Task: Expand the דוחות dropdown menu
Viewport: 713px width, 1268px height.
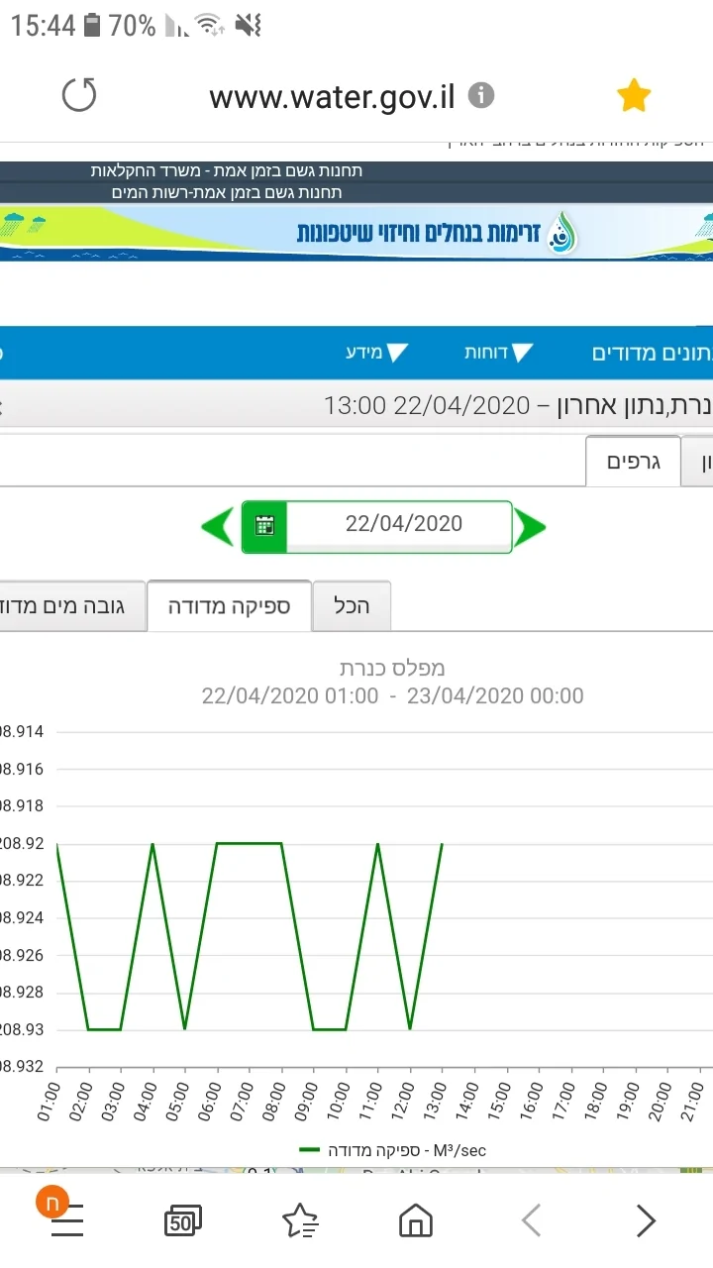Action: tap(498, 353)
